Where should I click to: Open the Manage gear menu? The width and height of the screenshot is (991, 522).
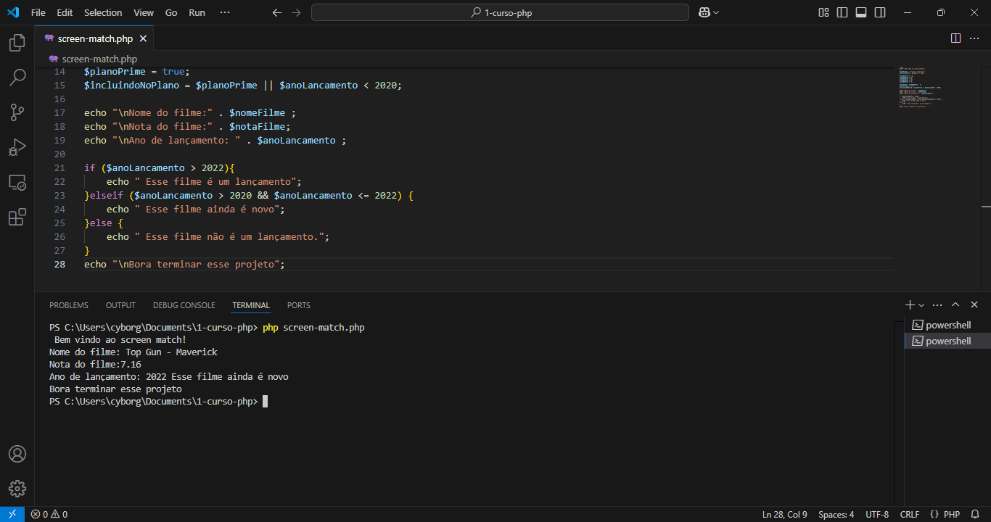click(17, 489)
